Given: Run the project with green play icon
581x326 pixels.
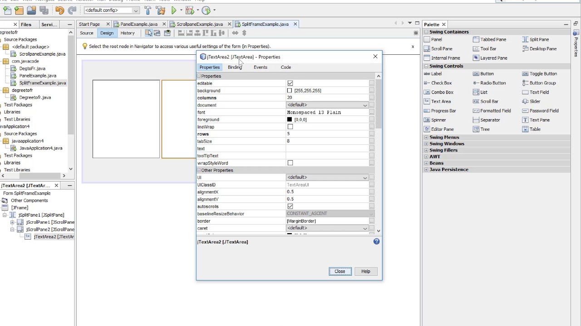Looking at the screenshot, I should 174,10.
